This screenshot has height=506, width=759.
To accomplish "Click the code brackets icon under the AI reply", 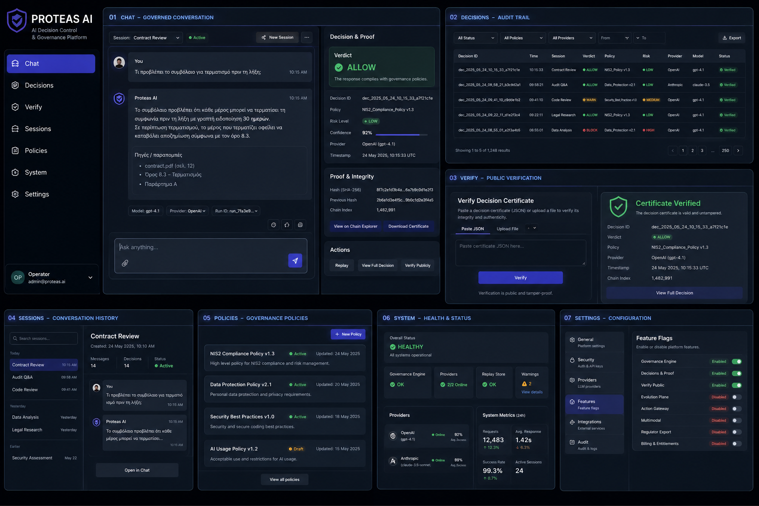I will click(287, 225).
